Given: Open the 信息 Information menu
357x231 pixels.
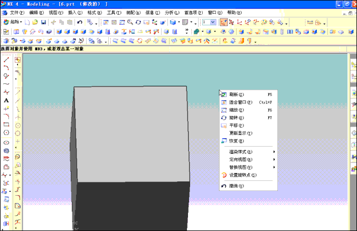Looking at the screenshot, I should pyautogui.click(x=153, y=13).
